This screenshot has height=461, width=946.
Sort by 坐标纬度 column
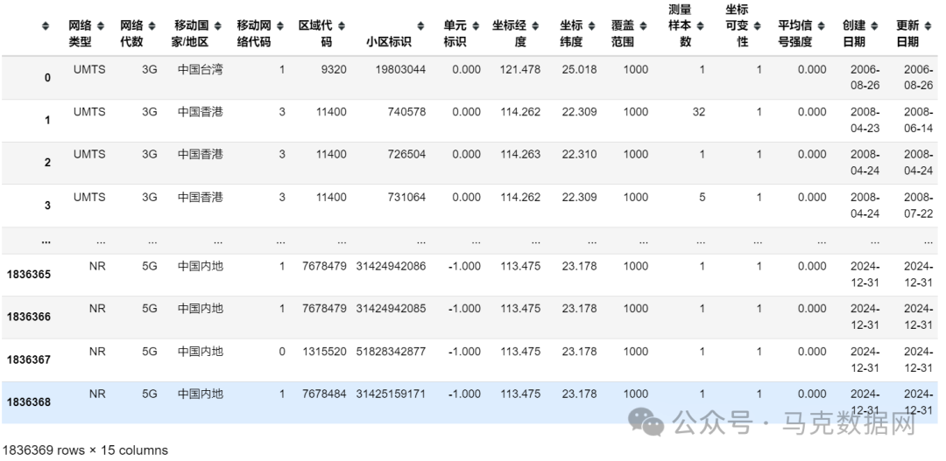click(591, 26)
